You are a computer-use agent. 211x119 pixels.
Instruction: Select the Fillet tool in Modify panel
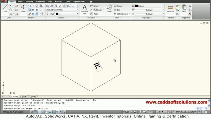(41, 14)
